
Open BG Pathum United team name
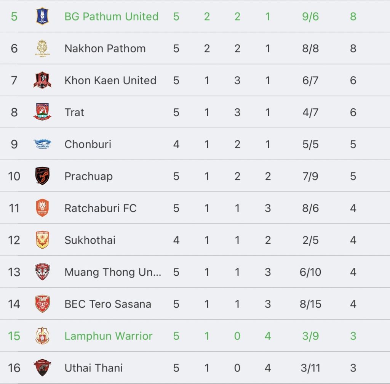tap(112, 16)
